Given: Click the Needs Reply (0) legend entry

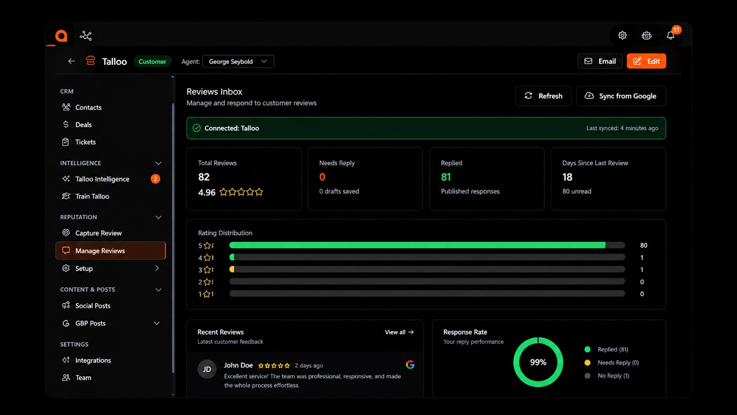Looking at the screenshot, I should pyautogui.click(x=612, y=363).
